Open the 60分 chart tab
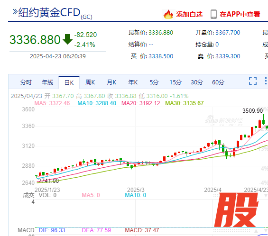The width and height of the screenshot is (268, 236). coord(218,82)
